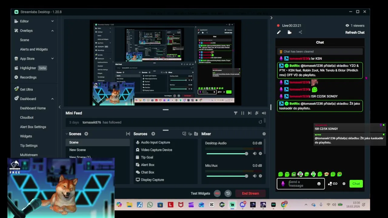Click the add folder icon in Sources
The height and width of the screenshot is (218, 388).
point(196,134)
